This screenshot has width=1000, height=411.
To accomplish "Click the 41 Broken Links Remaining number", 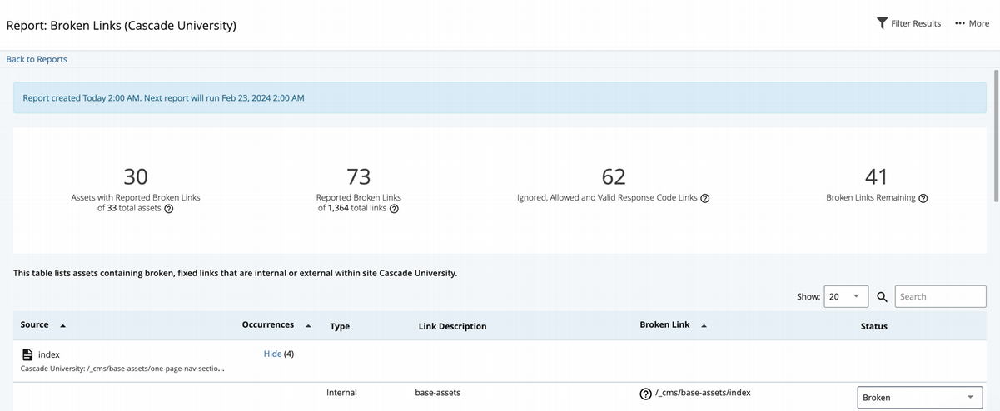I will (x=877, y=176).
